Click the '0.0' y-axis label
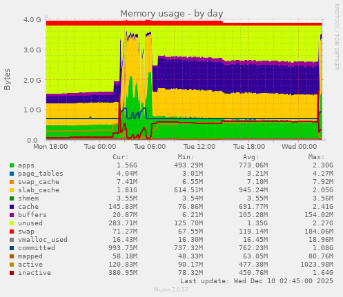Image resolution: width=343 pixels, height=297 pixels. click(x=32, y=140)
